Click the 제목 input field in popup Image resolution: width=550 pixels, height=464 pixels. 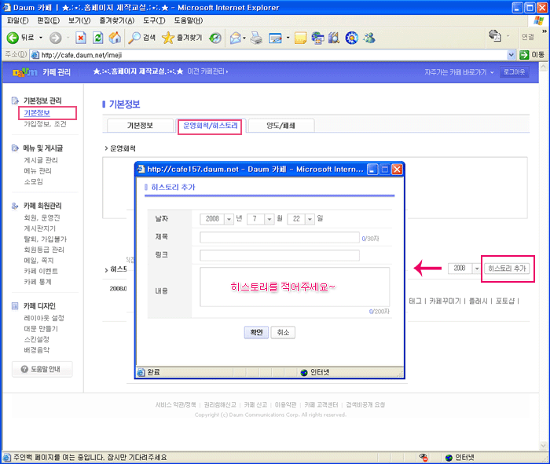[280, 237]
